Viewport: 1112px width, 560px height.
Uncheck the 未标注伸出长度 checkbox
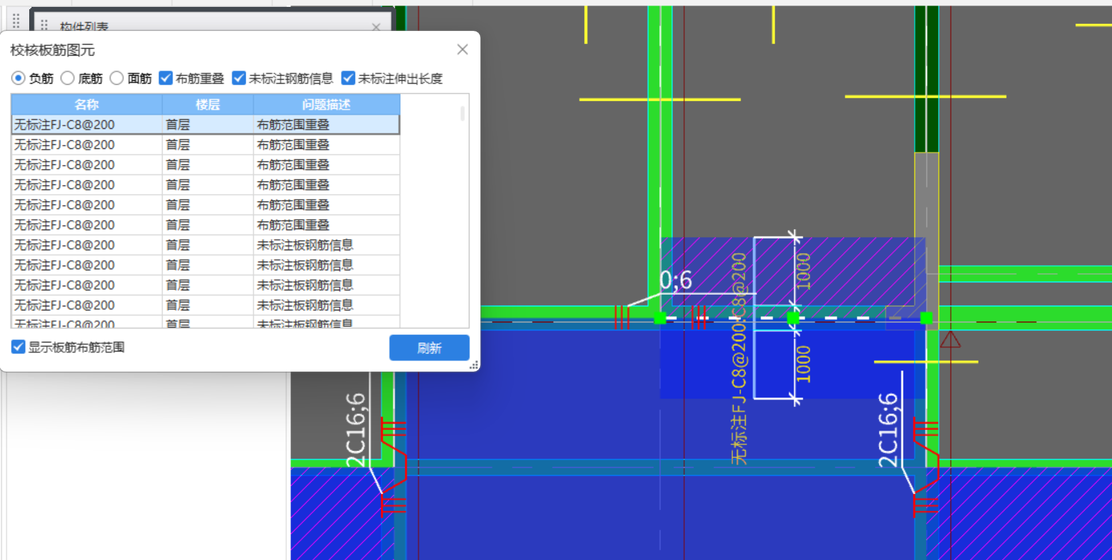(x=348, y=78)
